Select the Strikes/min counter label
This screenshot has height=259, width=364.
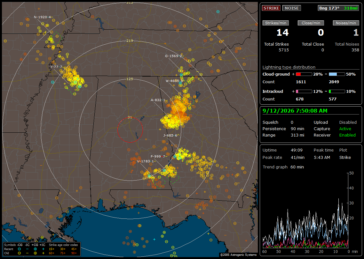(x=275, y=23)
